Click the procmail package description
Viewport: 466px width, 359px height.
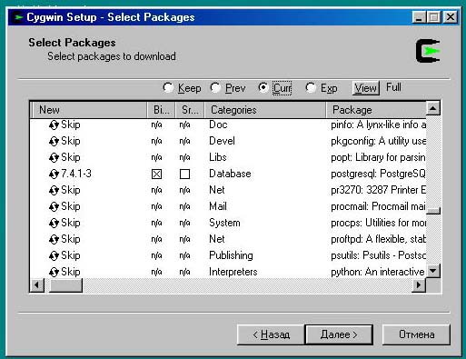(x=378, y=206)
